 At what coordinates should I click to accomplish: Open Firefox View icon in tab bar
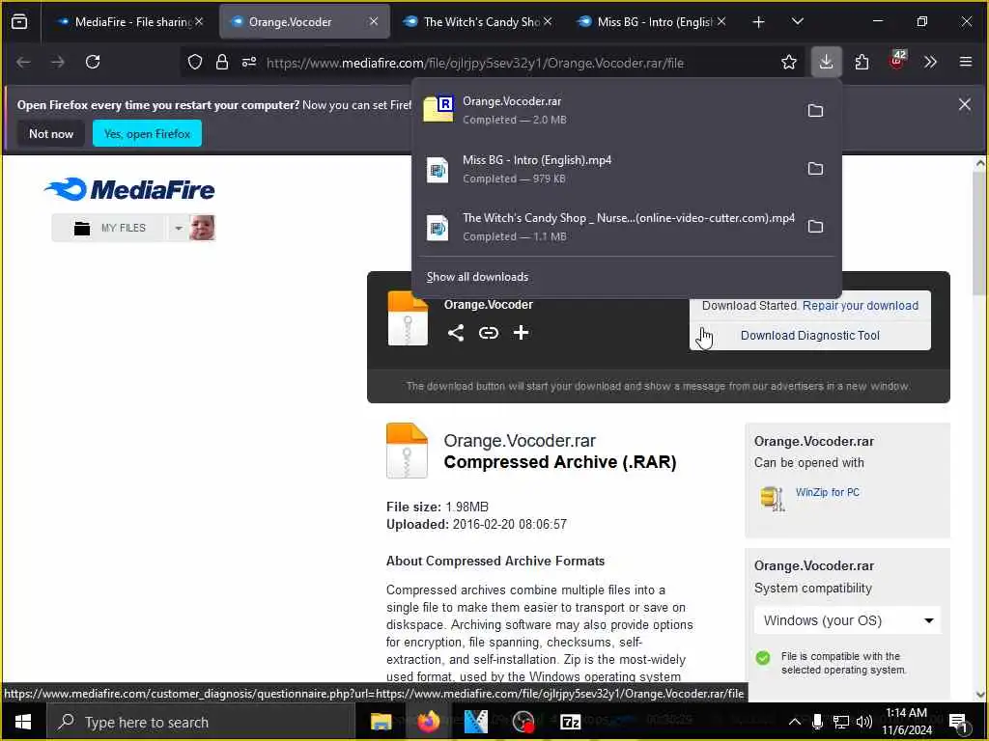(19, 21)
